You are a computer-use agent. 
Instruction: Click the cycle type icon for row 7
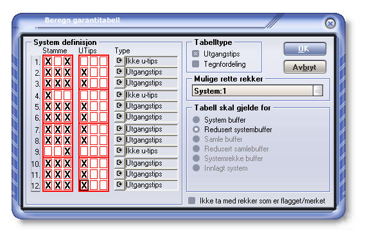(x=119, y=129)
